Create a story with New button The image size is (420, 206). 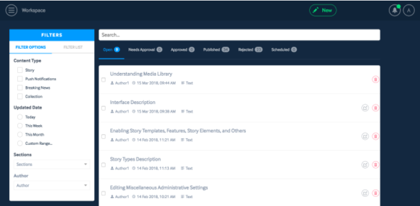(323, 10)
